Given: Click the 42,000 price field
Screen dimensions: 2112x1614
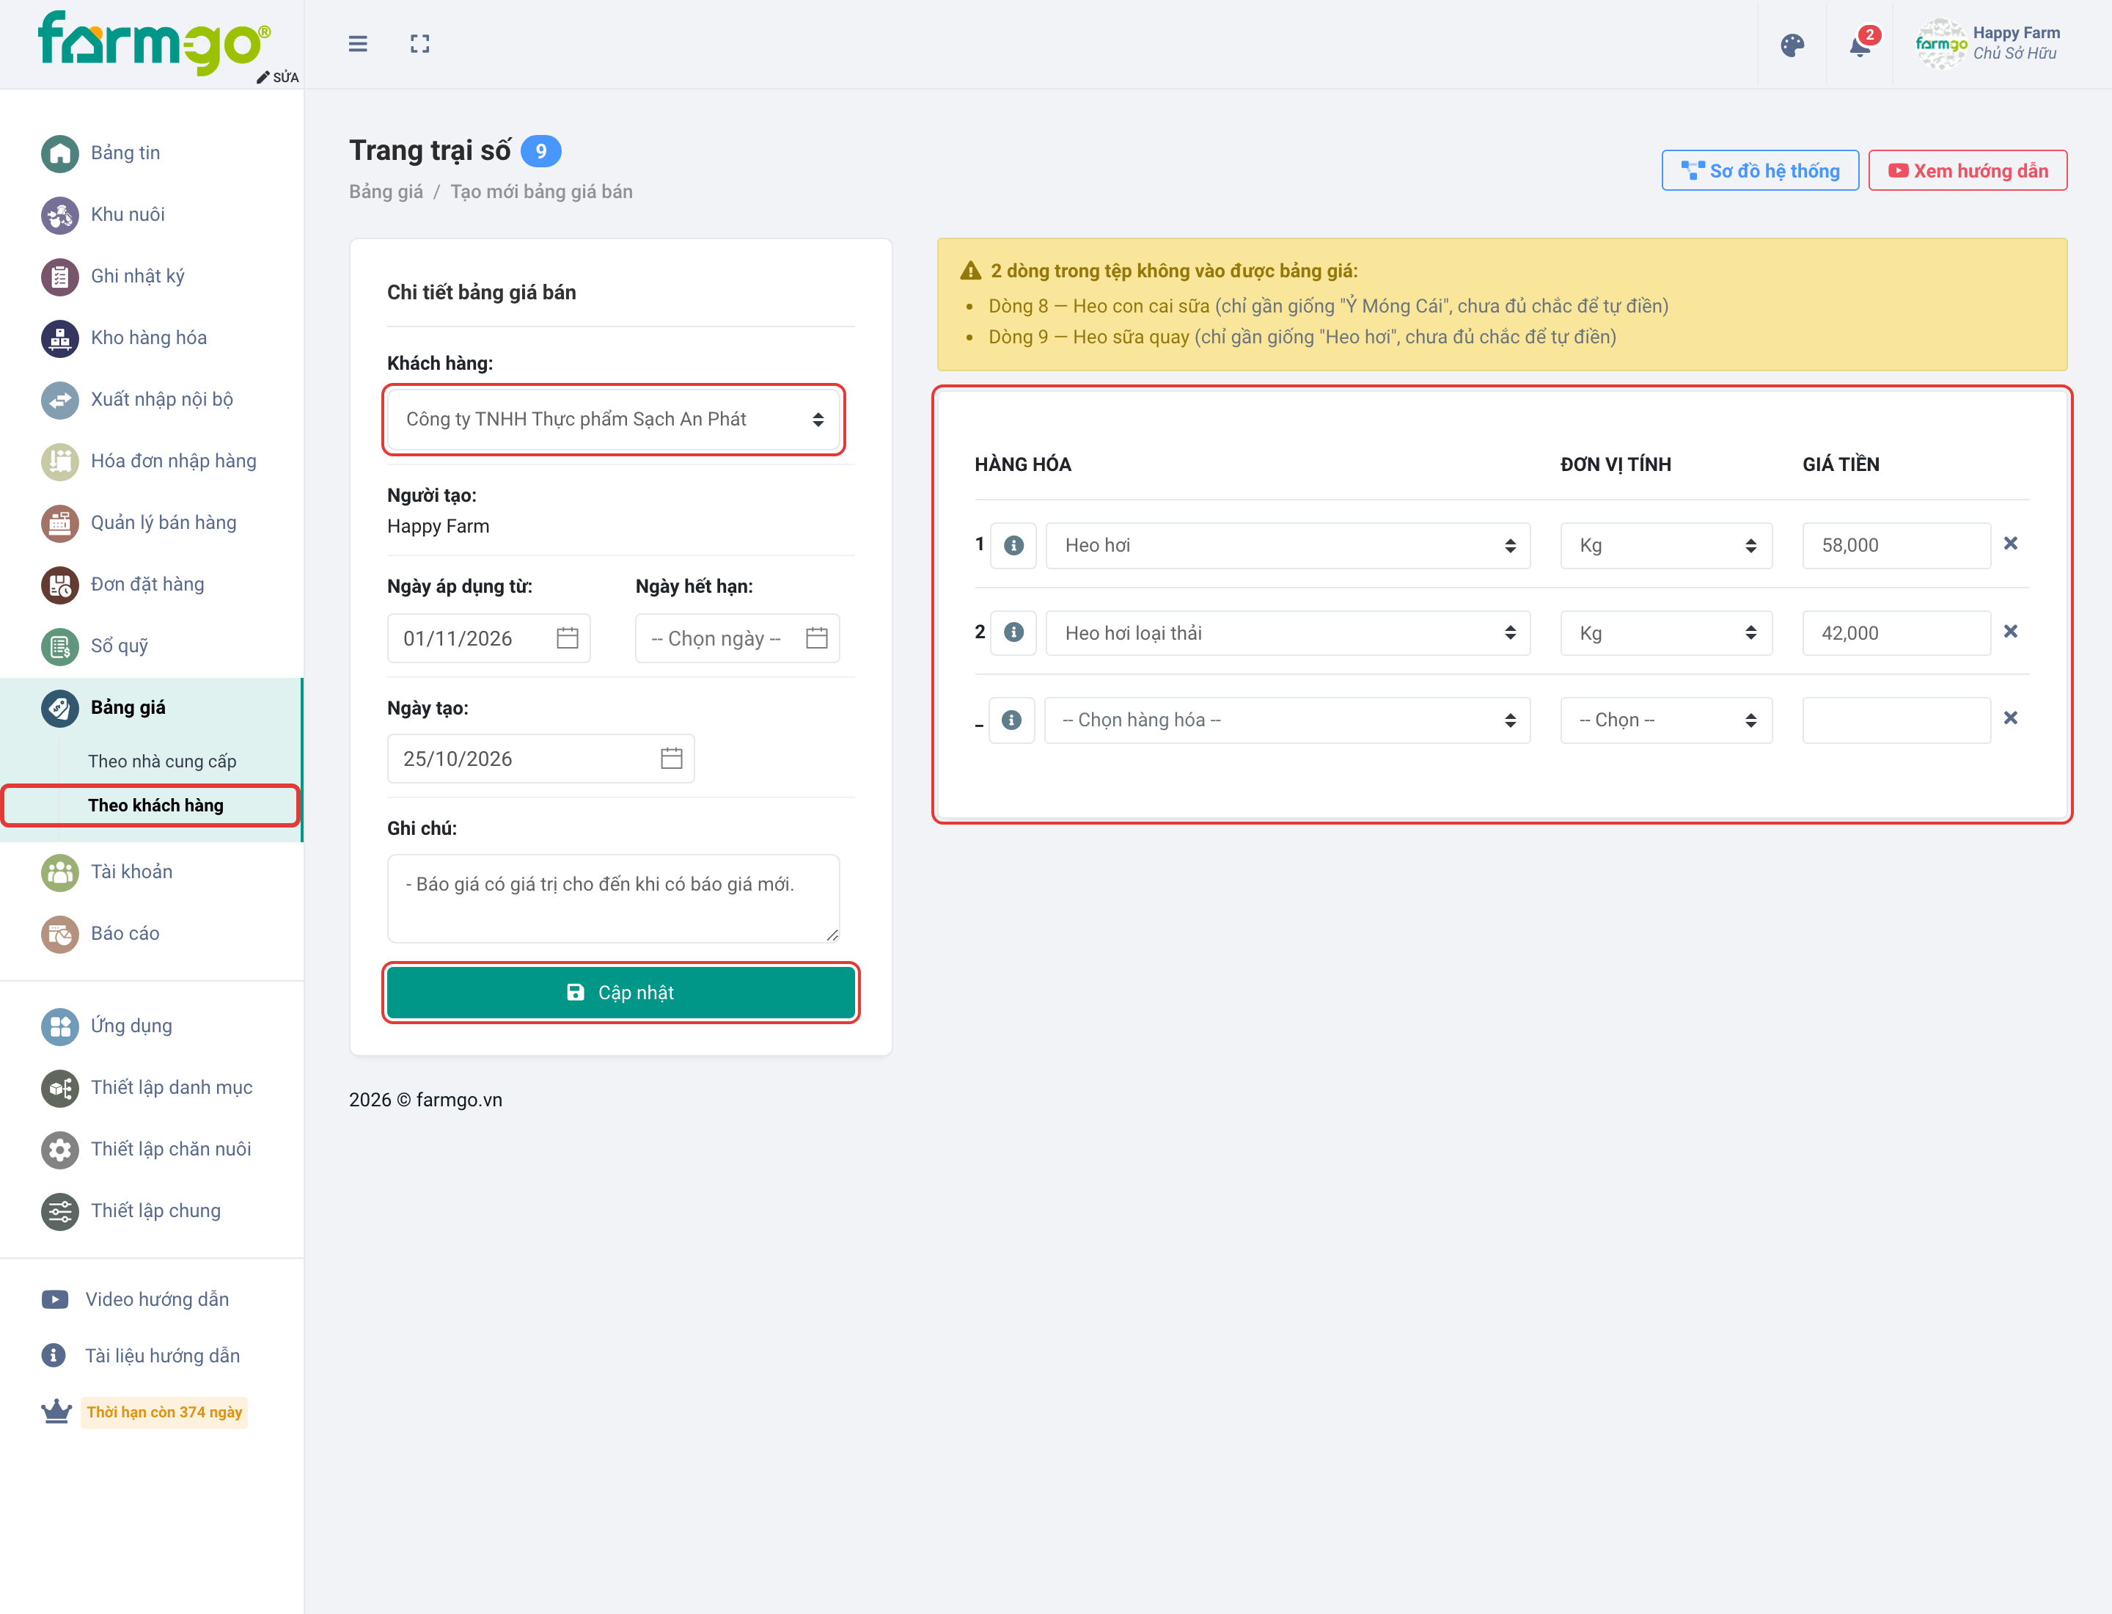Looking at the screenshot, I should coord(1896,632).
